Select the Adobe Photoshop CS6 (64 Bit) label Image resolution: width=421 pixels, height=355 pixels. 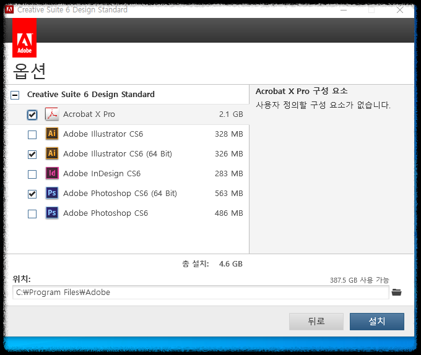coord(120,194)
